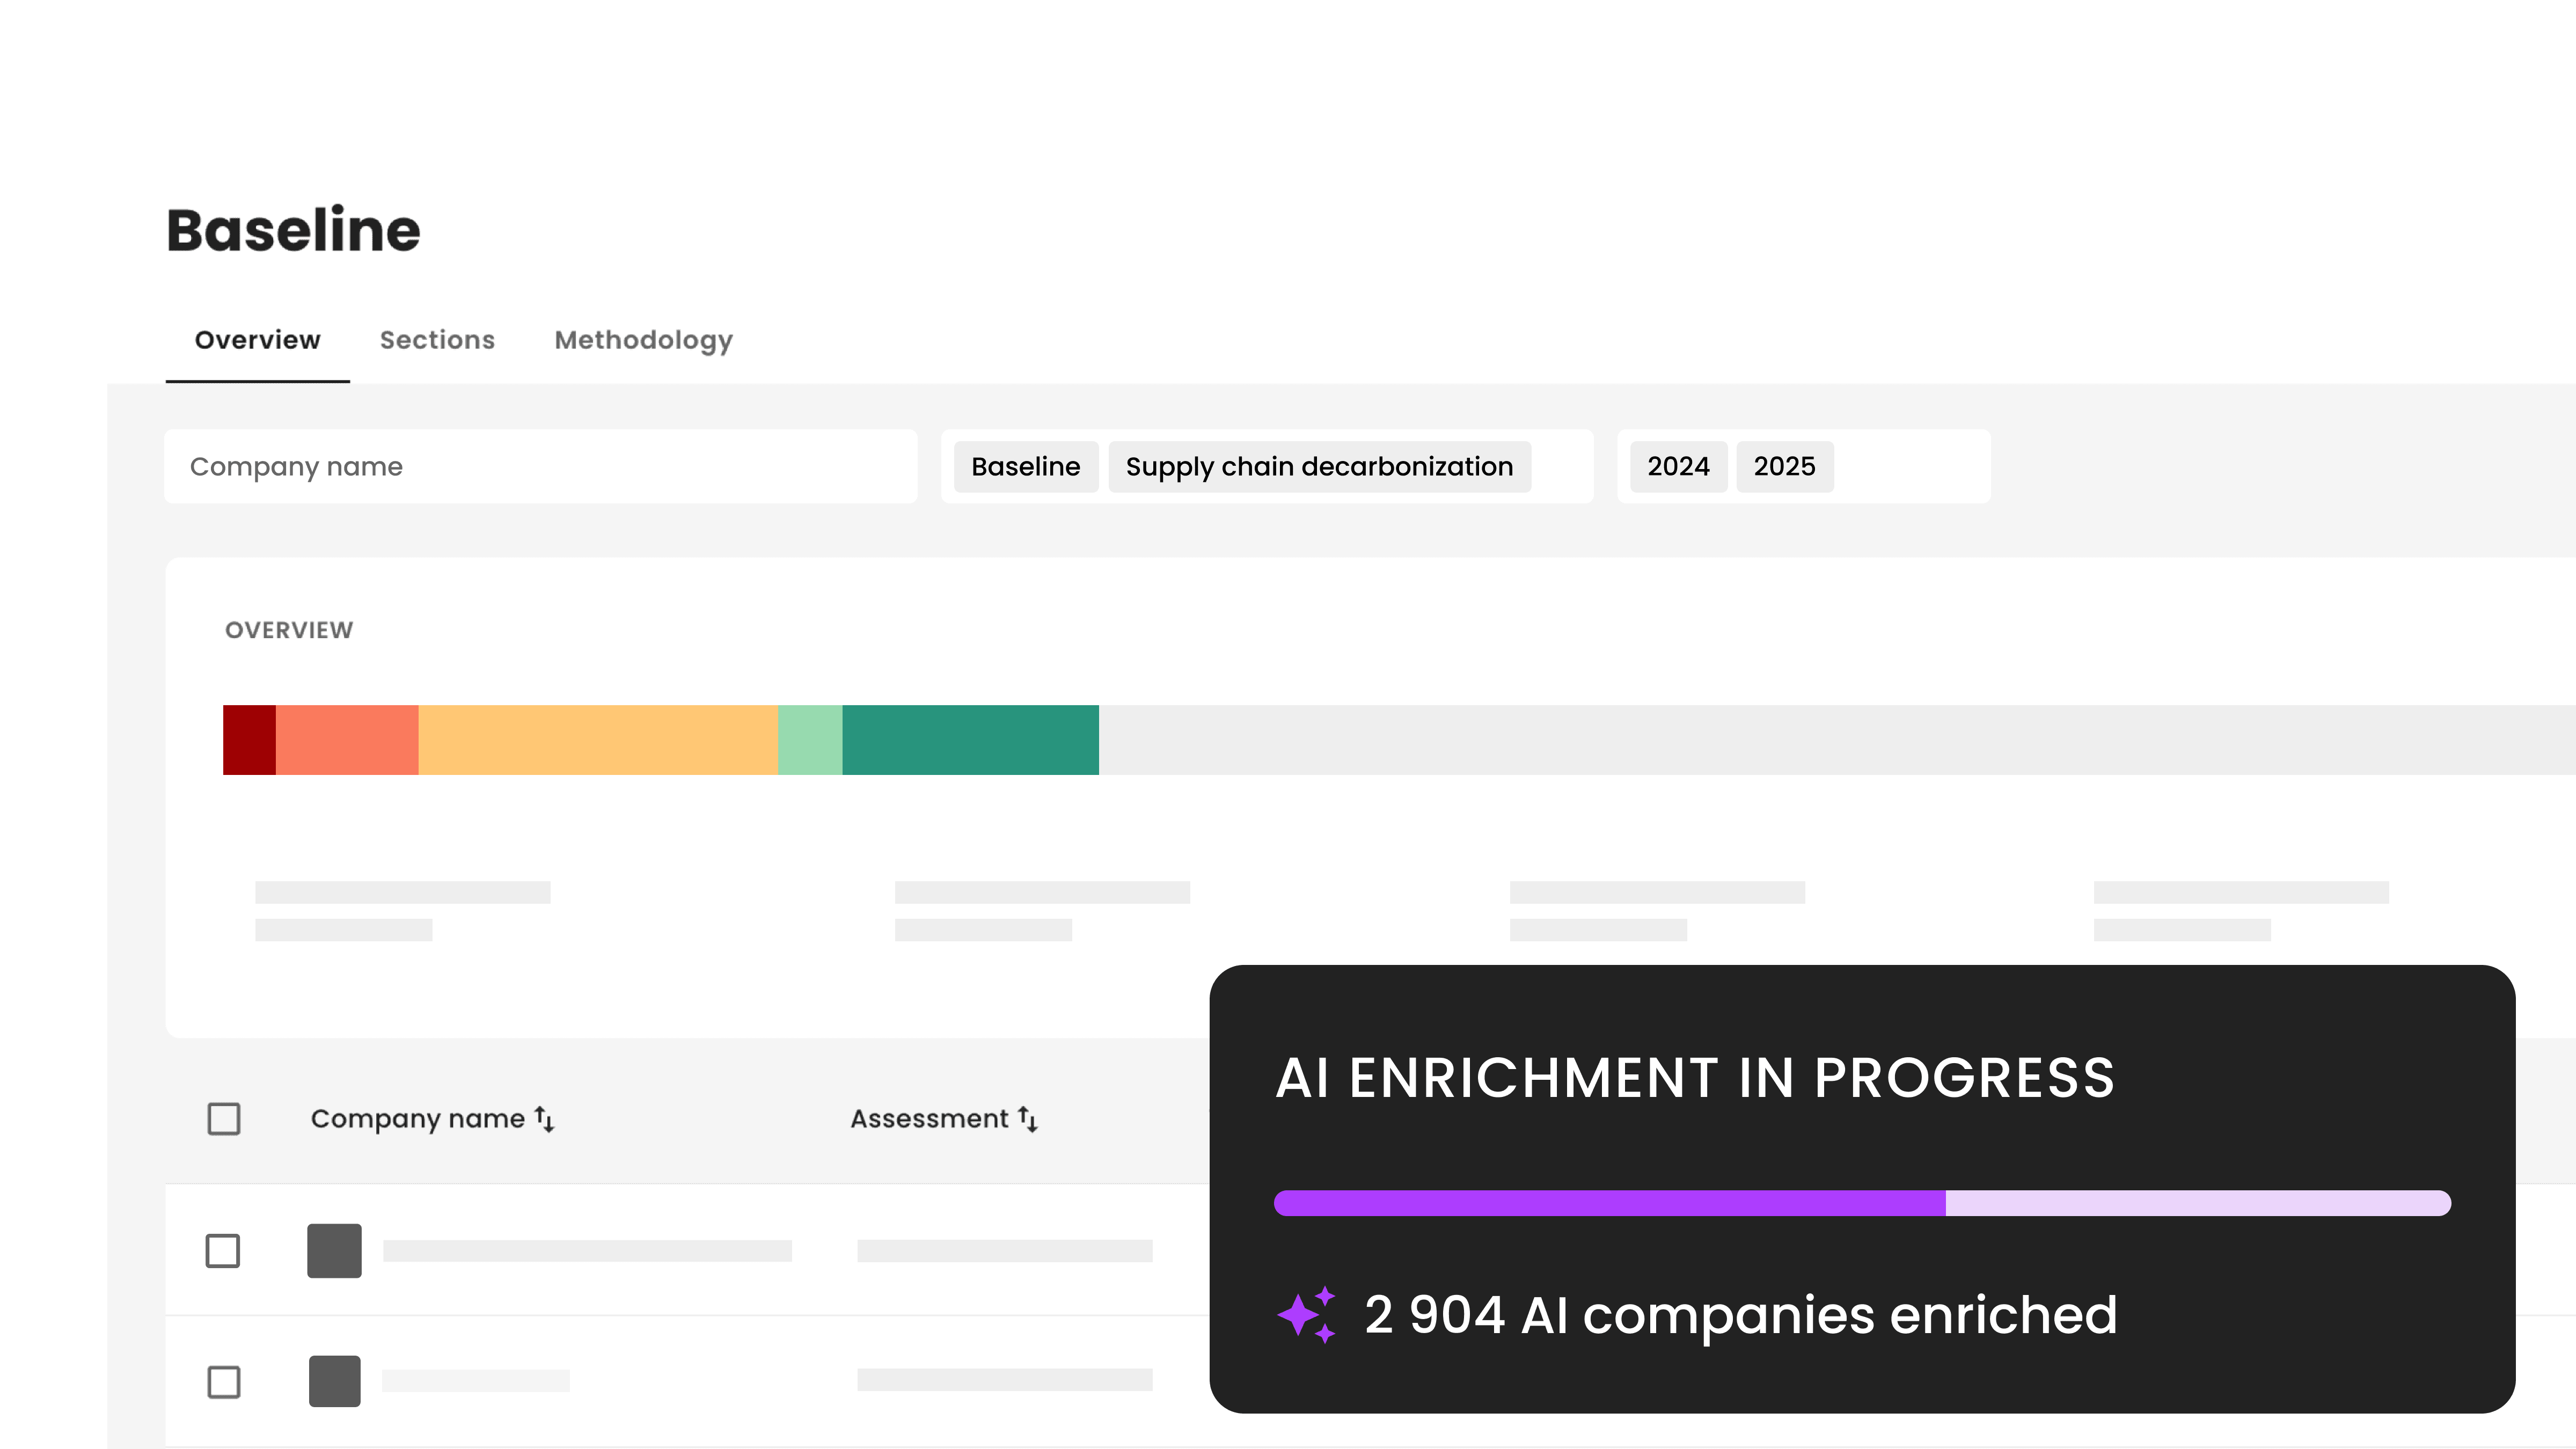This screenshot has width=2576, height=1449.
Task: Select the Supply chain decarbonization filter chip
Action: pyautogui.click(x=1319, y=466)
